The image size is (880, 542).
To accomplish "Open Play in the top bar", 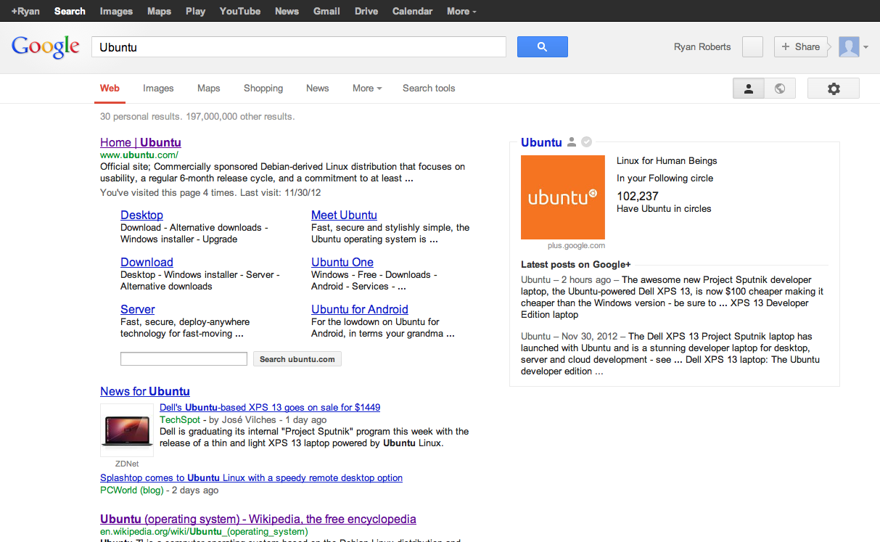I will [195, 11].
